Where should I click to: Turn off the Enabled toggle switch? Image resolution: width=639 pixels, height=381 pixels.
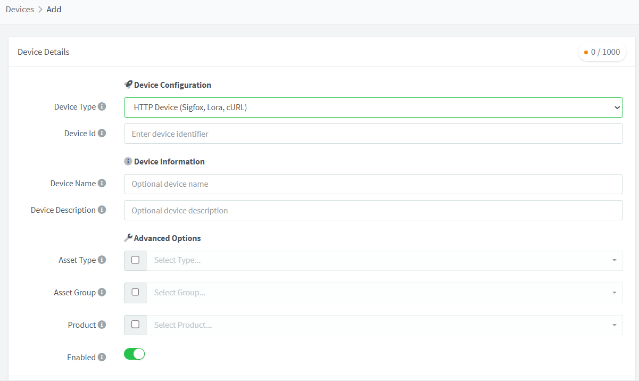click(x=134, y=354)
